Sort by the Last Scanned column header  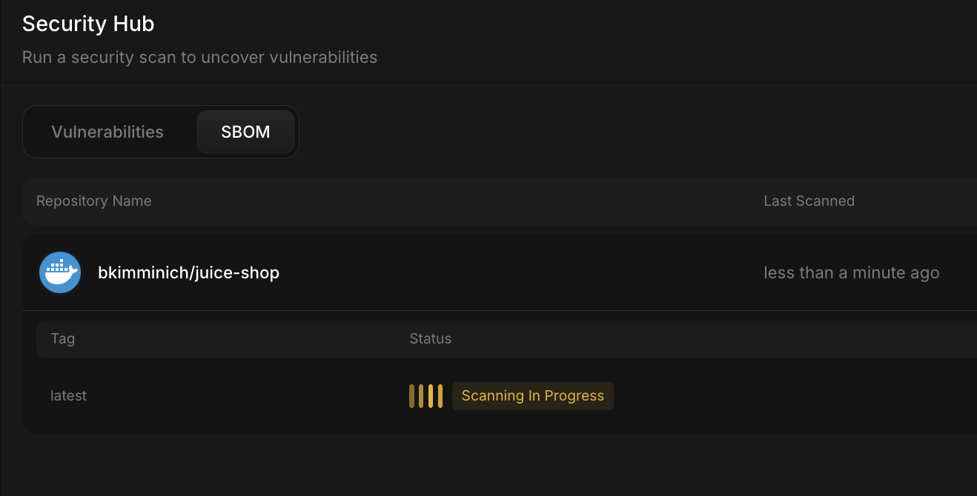809,201
